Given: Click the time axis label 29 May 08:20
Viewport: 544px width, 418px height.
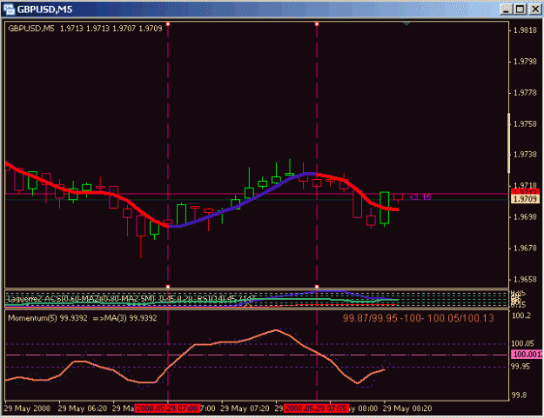Looking at the screenshot, I should (407, 408).
